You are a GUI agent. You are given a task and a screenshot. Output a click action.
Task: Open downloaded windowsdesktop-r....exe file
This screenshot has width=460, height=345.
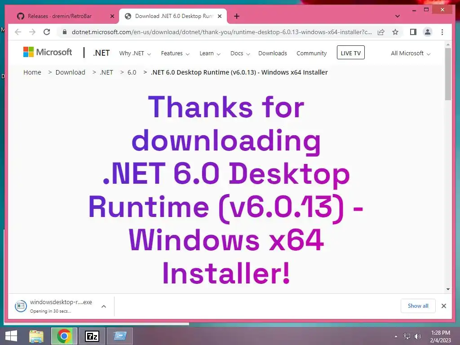point(61,302)
